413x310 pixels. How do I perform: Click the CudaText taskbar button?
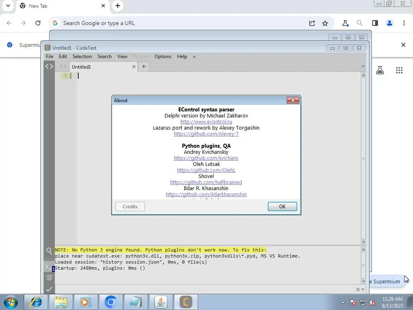pos(186,302)
